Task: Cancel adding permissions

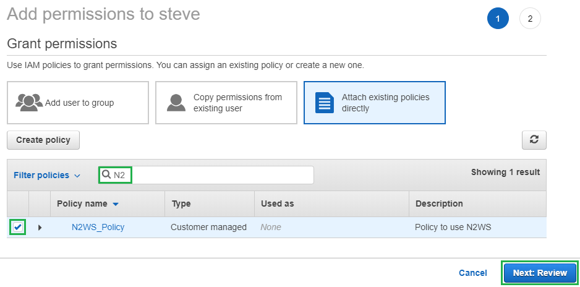Action: point(472,273)
